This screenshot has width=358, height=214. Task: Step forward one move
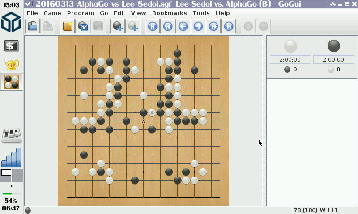pyautogui.click(x=198, y=26)
